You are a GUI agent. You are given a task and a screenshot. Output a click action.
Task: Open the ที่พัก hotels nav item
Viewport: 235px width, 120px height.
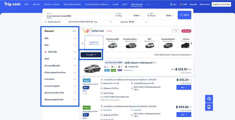pos(27,4)
